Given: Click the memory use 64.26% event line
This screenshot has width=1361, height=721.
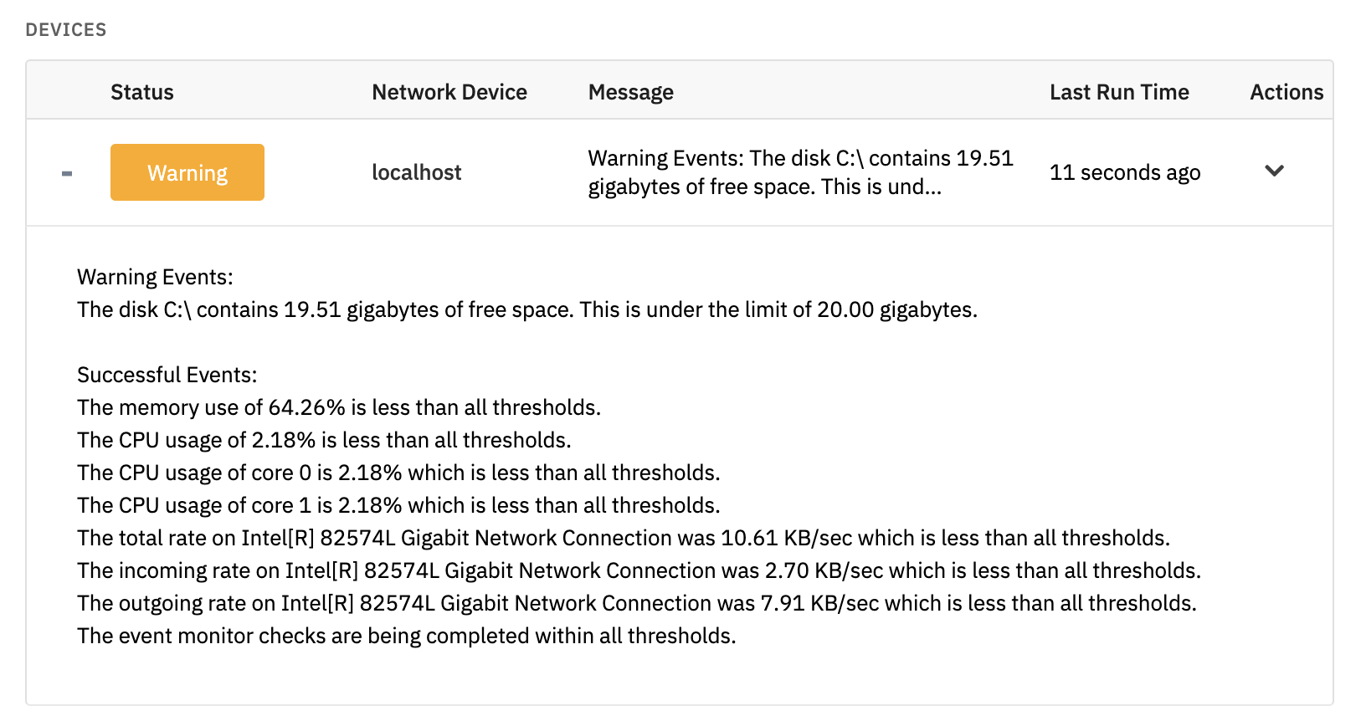Looking at the screenshot, I should (x=339, y=407).
